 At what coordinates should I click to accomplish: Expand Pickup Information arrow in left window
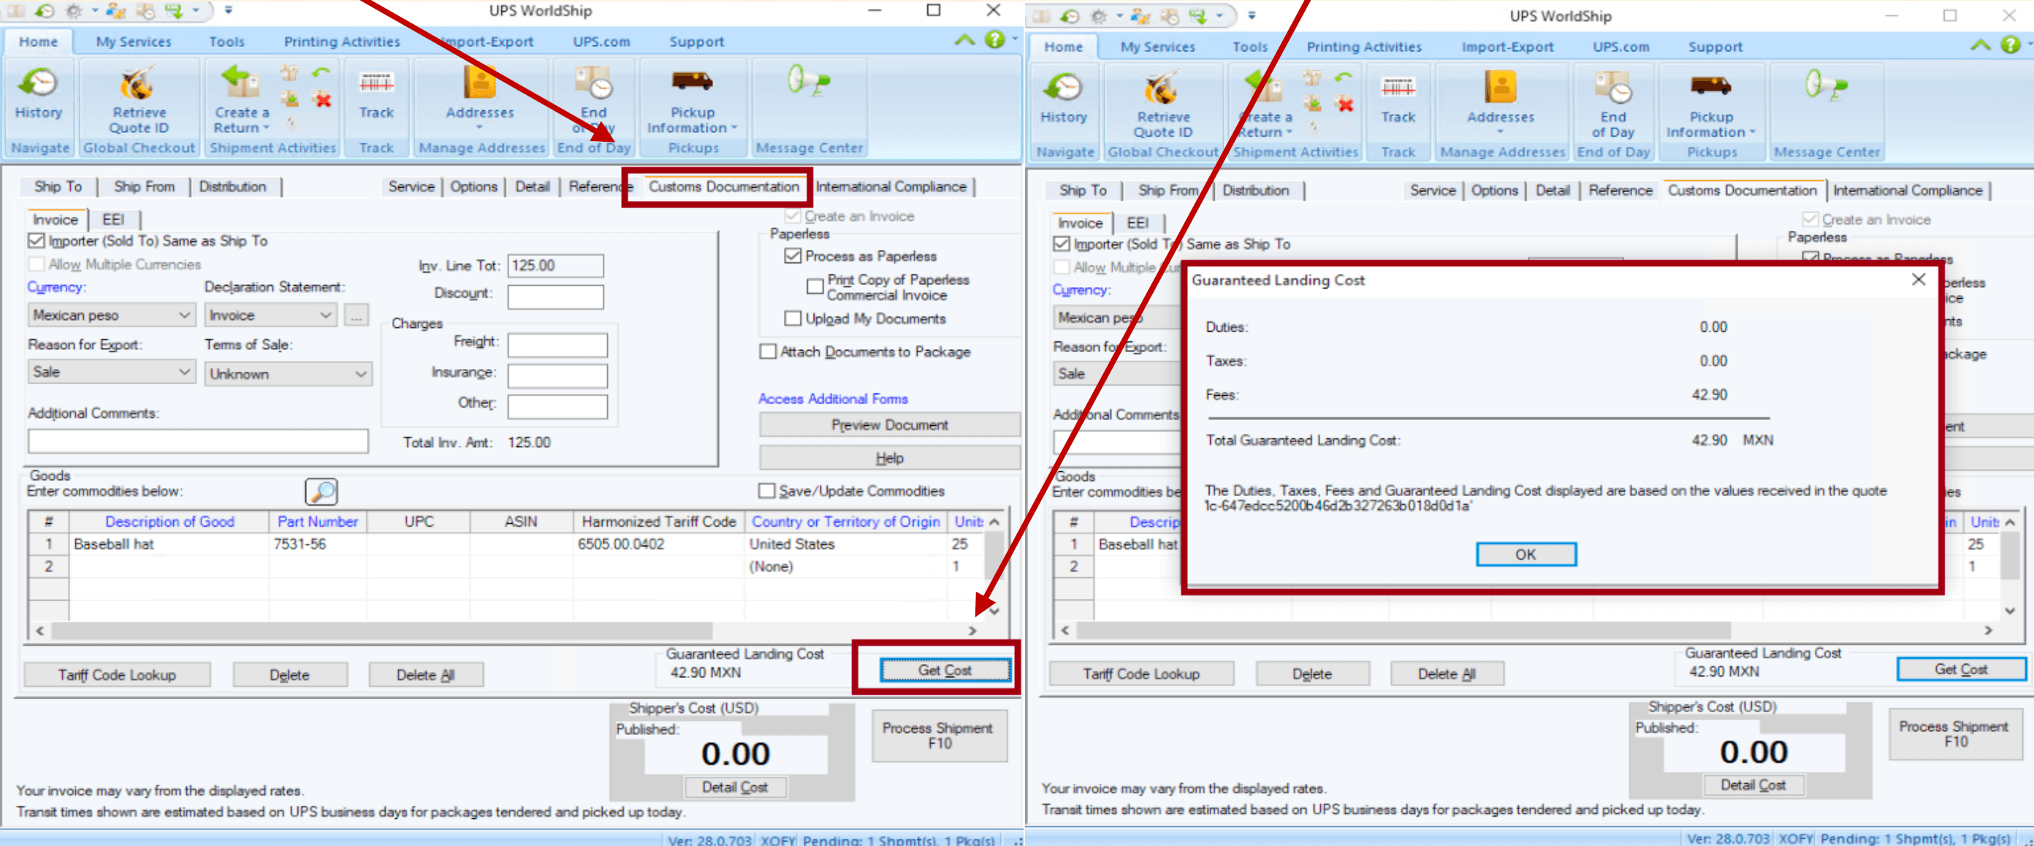(734, 128)
